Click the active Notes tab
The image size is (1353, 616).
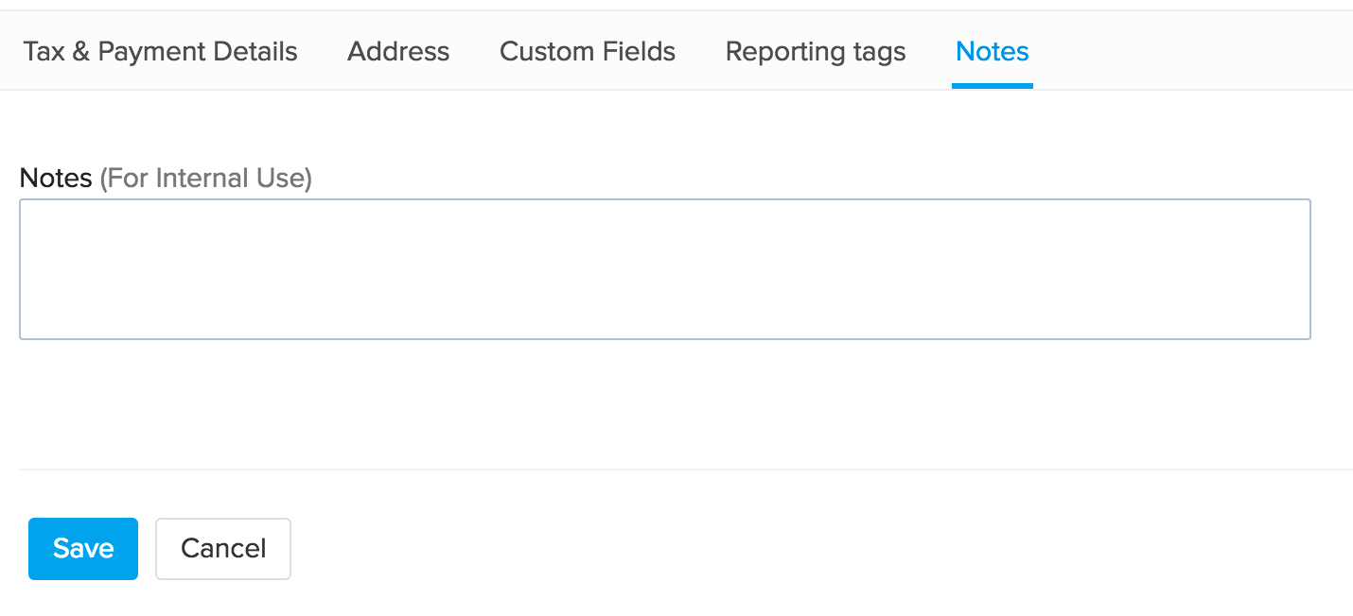993,51
